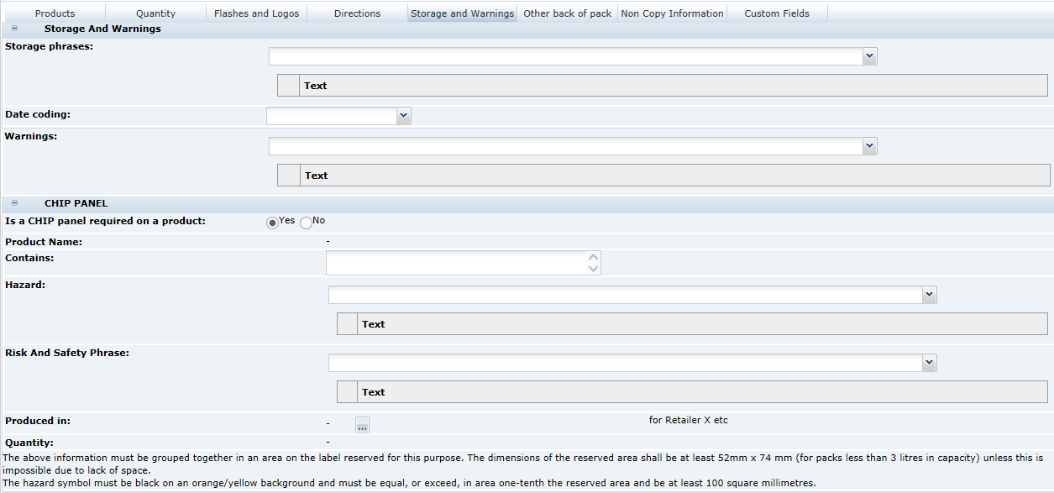Viewport: 1054px width, 493px height.
Task: Switch to the Custom Fields tab
Action: (x=777, y=13)
